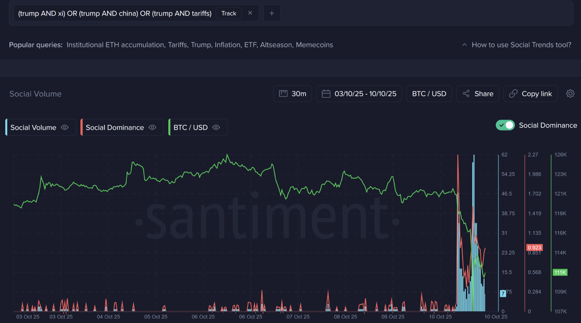This screenshot has height=323, width=581.
Task: Open the Tariffs popular query
Action: (x=176, y=44)
